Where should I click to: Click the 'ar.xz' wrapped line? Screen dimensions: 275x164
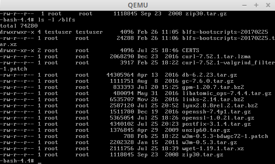coord(8,44)
